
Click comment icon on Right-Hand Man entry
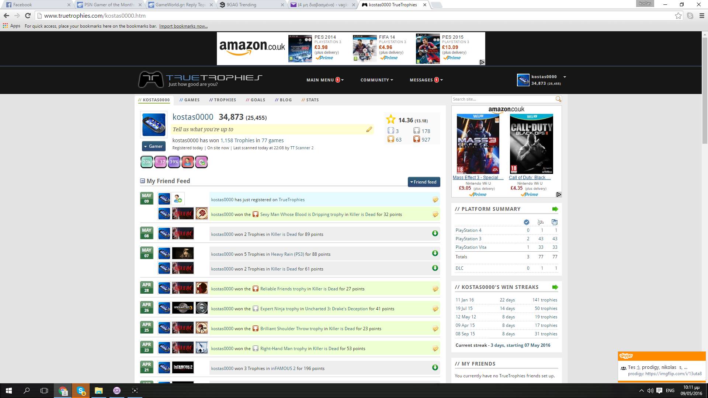435,349
